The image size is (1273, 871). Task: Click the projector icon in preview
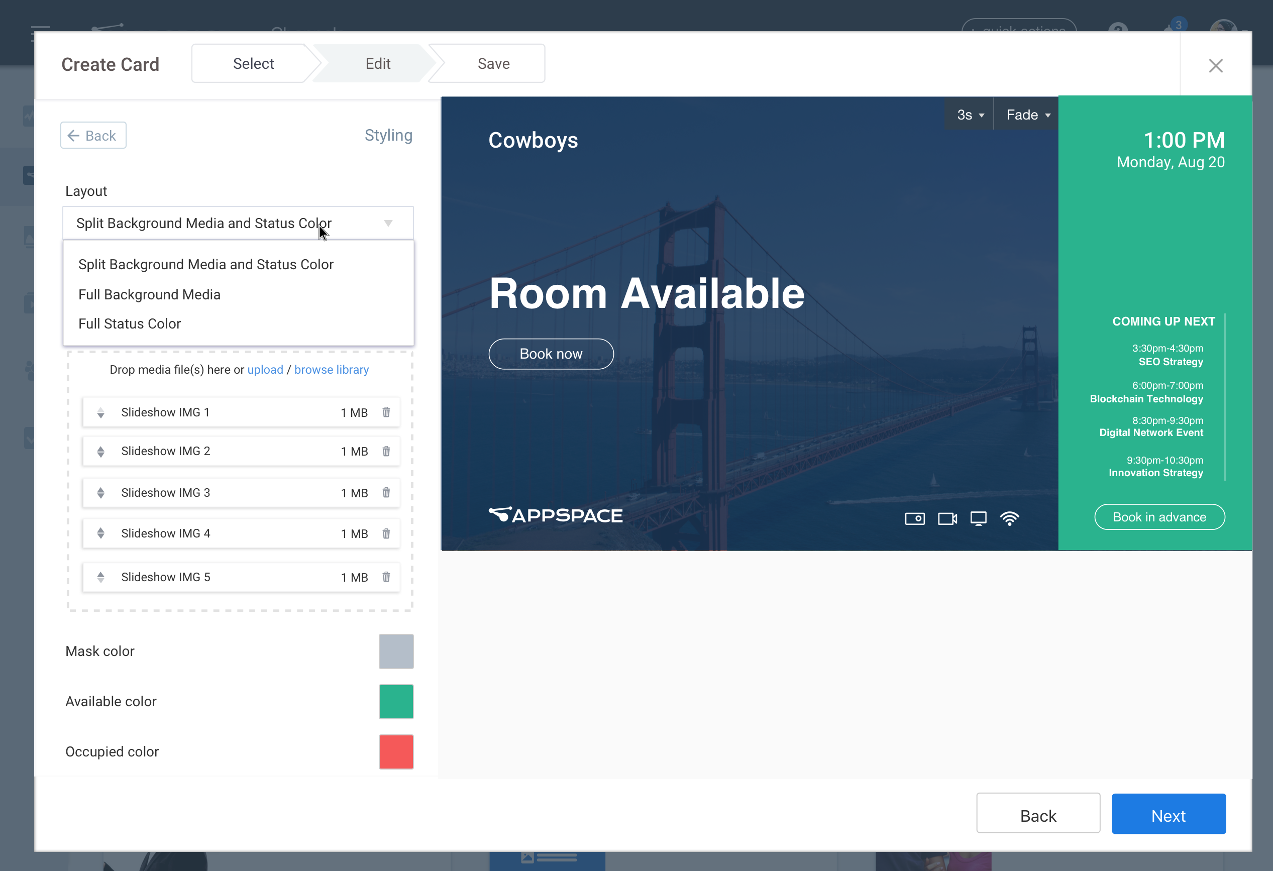click(x=915, y=518)
